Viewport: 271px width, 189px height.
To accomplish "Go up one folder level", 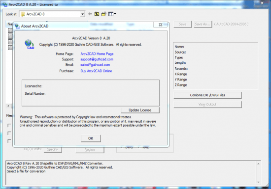I will click(x=97, y=14).
